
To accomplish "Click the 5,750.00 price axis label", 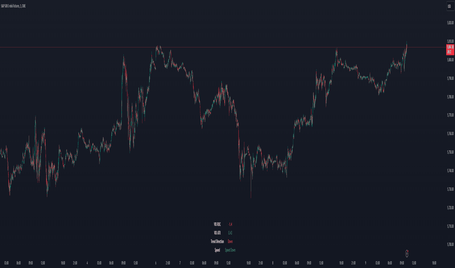I will tap(450, 152).
